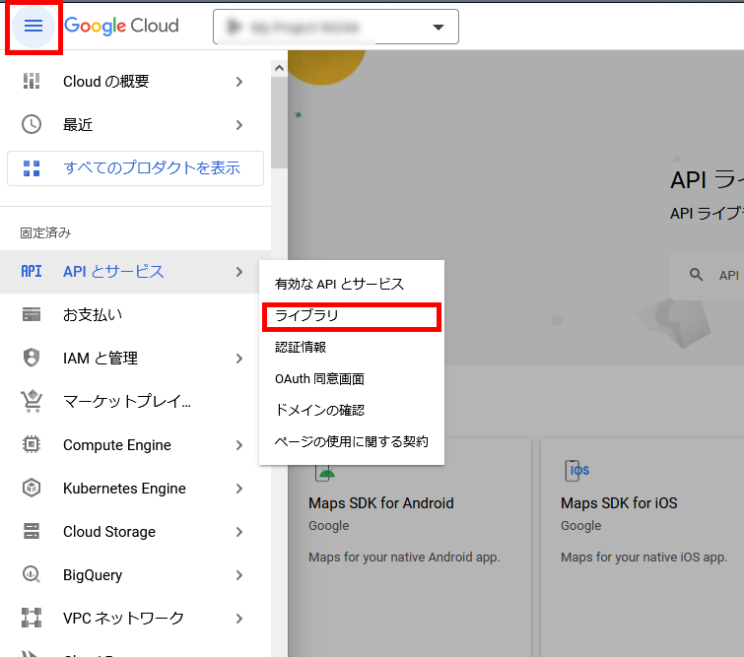The image size is (744, 657).
Task: Expand VPC ネットワーク chevron
Action: [x=239, y=619]
